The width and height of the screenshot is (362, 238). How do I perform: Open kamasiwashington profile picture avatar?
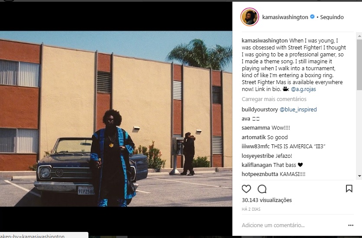point(250,17)
